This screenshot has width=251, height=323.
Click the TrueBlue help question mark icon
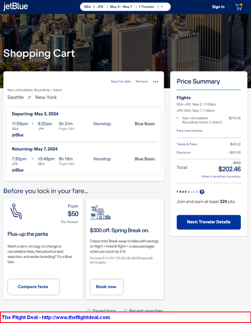pos(202,192)
